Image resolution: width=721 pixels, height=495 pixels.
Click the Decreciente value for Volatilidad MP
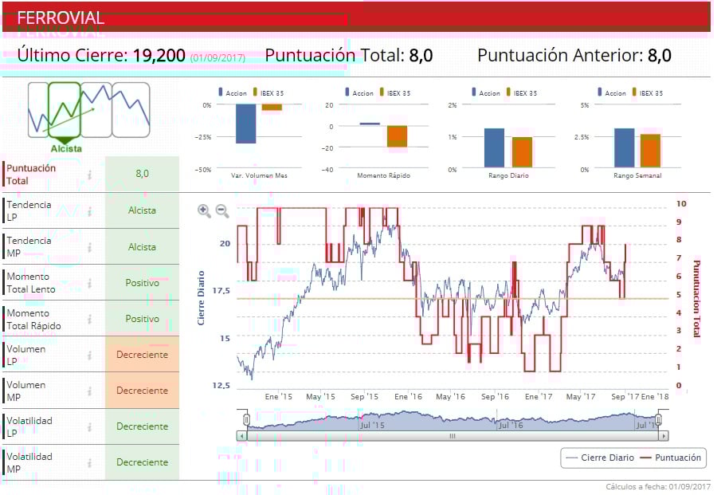(x=142, y=462)
